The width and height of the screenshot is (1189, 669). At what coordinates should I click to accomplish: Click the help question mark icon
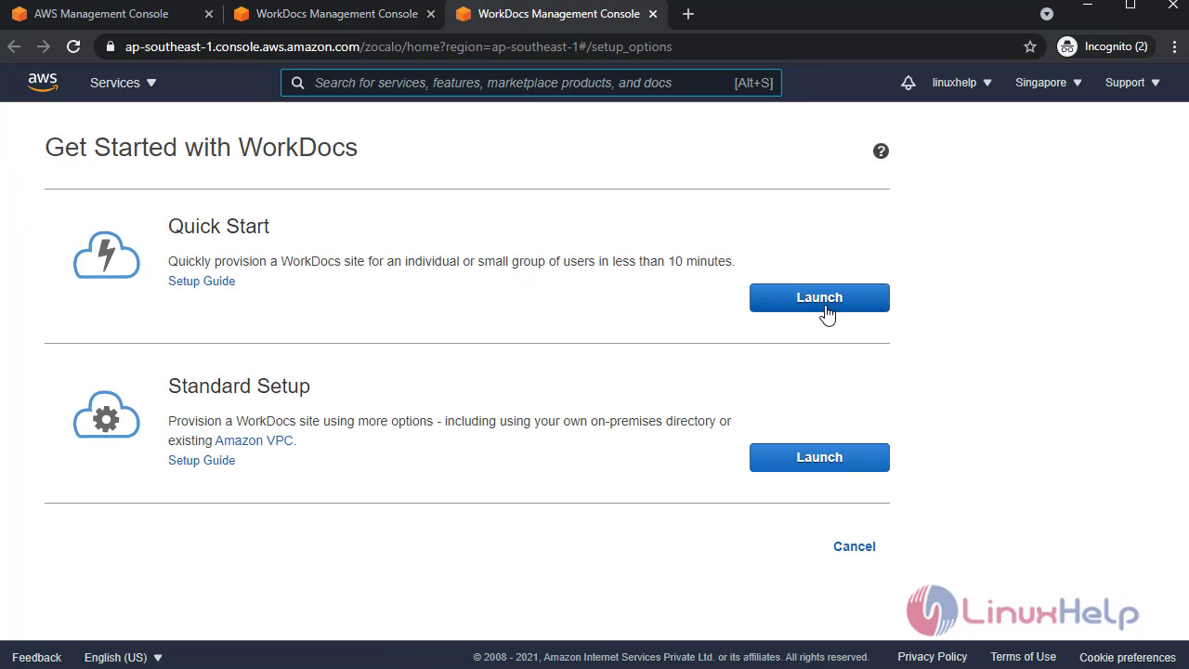881,151
